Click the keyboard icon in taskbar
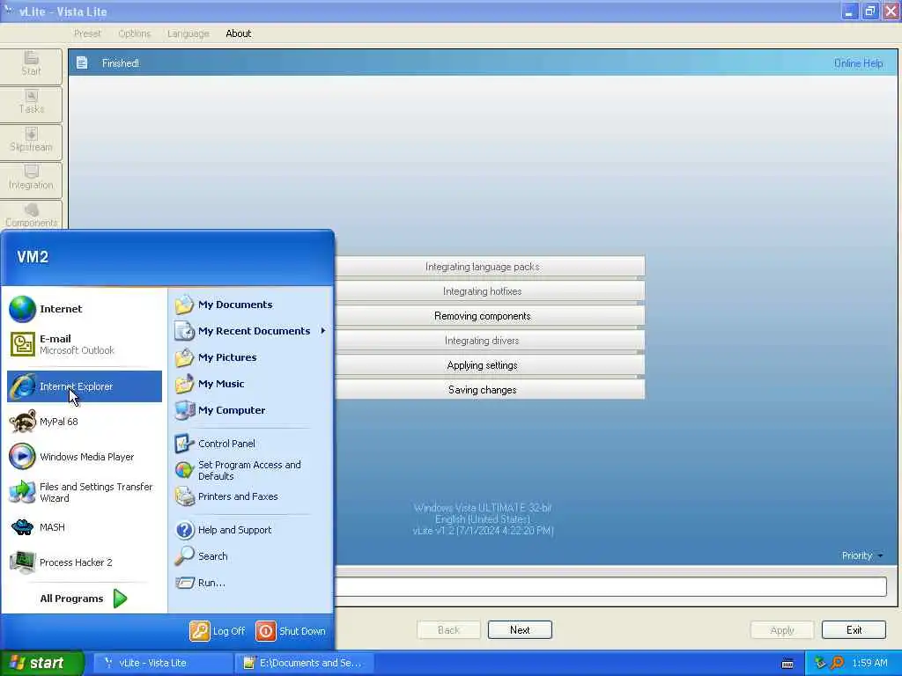Viewport: 902px width, 676px height. click(x=787, y=664)
